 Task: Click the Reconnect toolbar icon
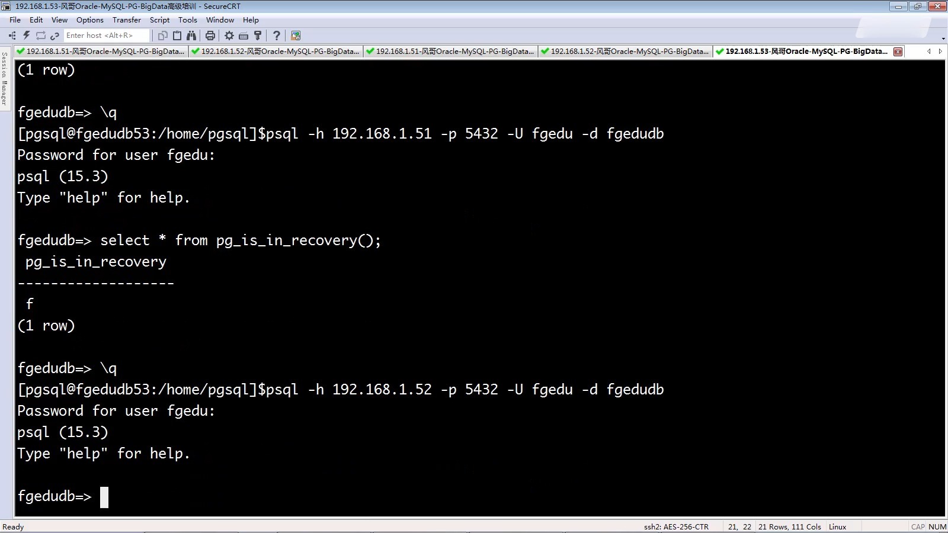tap(41, 36)
